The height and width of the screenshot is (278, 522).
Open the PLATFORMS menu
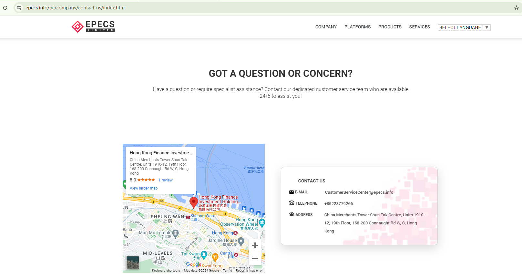point(357,27)
